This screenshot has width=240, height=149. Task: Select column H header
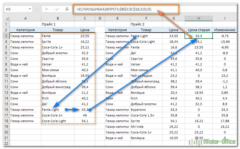coord(199,18)
